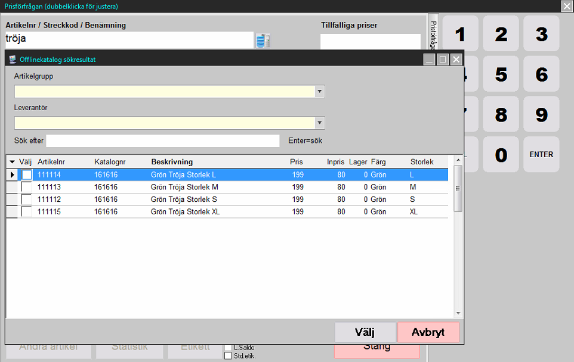Check the Välj box for Grön Tröja Storlek XL

(27, 212)
